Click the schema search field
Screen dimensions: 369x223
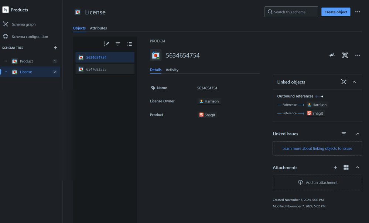pyautogui.click(x=291, y=12)
